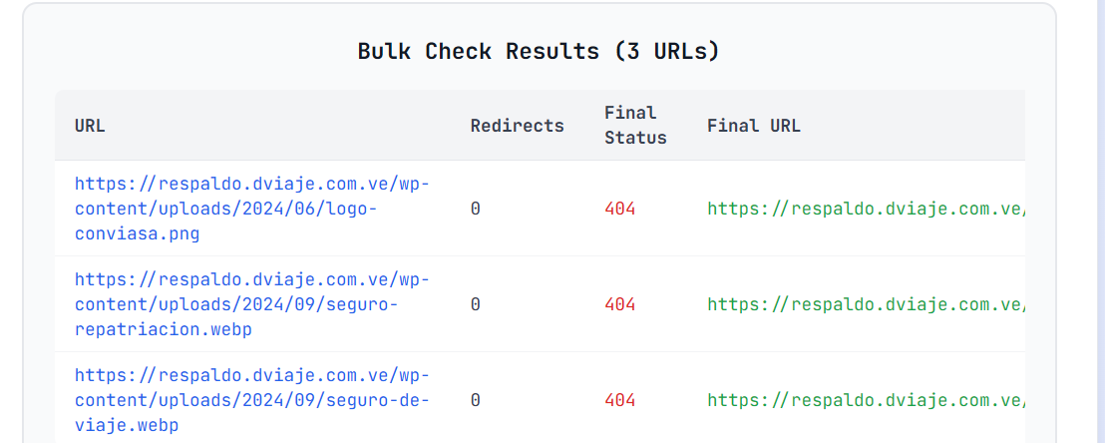The width and height of the screenshot is (1105, 443).
Task: Open the seguro-repatriacion.webp URL link
Action: click(251, 303)
